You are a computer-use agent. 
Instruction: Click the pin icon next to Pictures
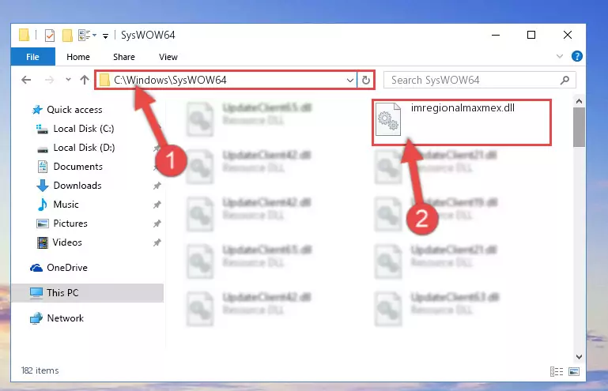click(157, 224)
